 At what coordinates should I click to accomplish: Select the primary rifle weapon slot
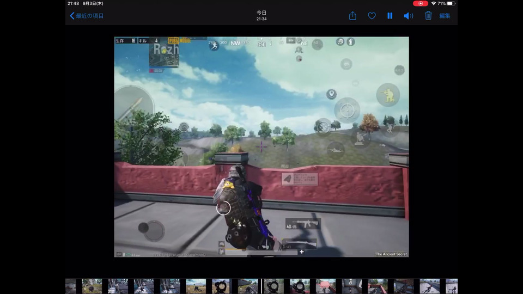pyautogui.click(x=303, y=224)
